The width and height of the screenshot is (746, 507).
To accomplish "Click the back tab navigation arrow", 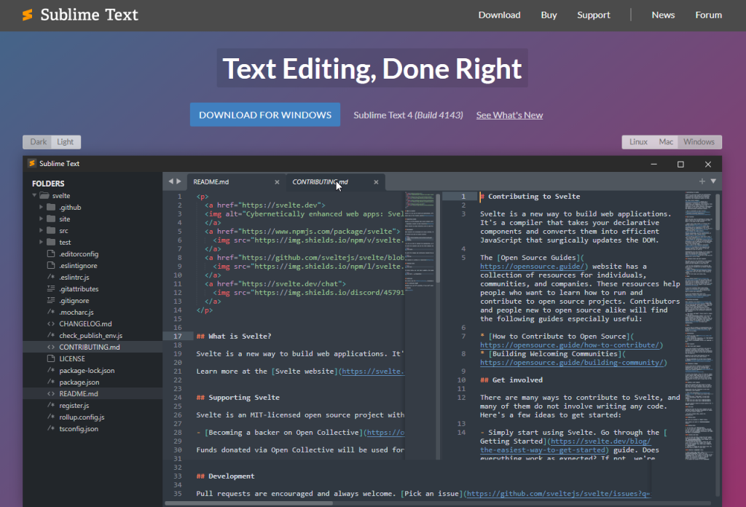I will pyautogui.click(x=170, y=181).
